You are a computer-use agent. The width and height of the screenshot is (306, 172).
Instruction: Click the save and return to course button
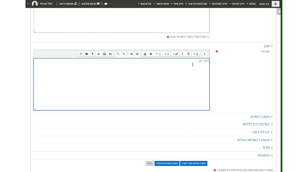pyautogui.click(x=194, y=163)
